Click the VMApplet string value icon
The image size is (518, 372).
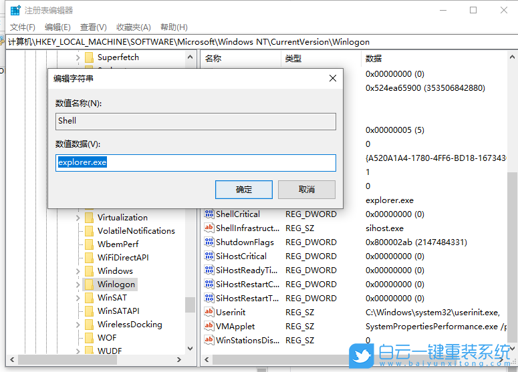(209, 326)
